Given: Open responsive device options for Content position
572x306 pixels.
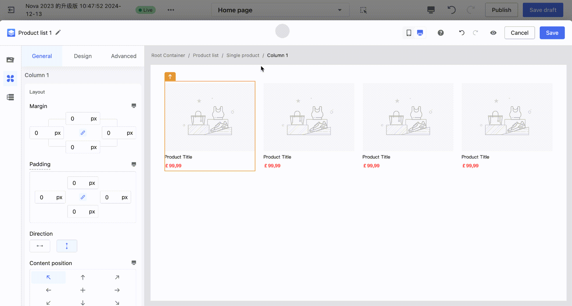Looking at the screenshot, I should coord(134,263).
